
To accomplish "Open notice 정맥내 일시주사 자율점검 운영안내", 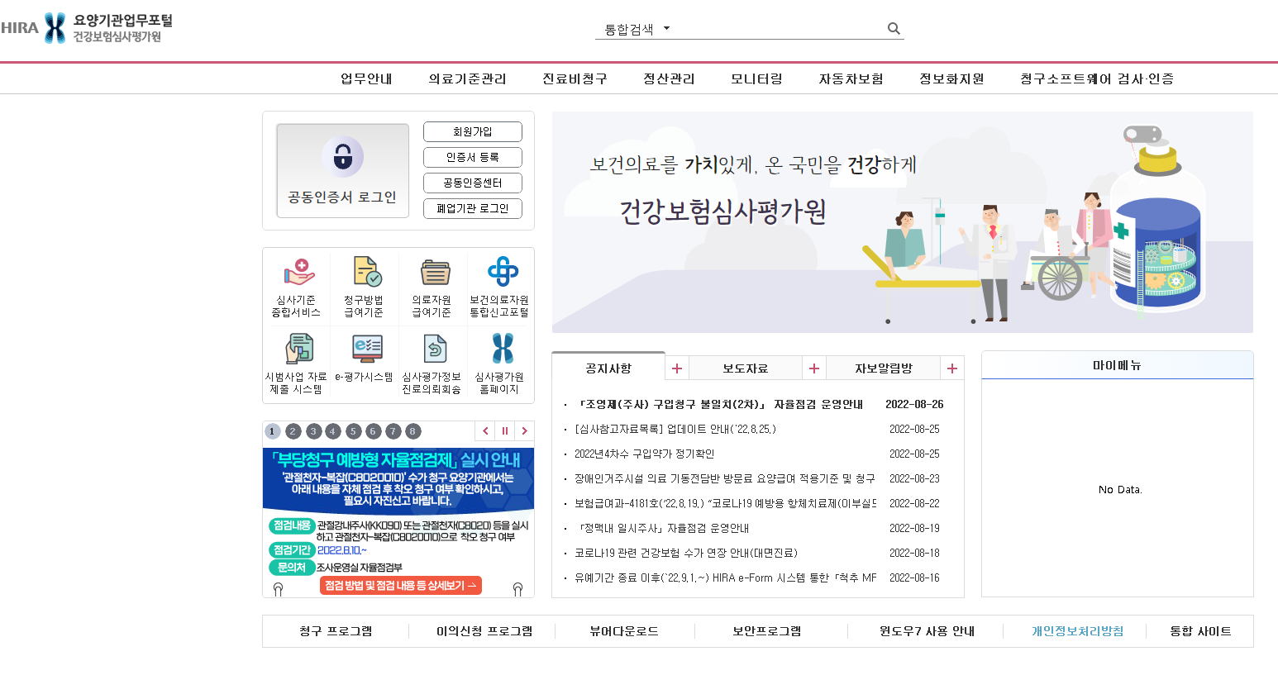I will pos(662,529).
